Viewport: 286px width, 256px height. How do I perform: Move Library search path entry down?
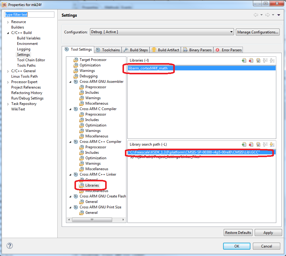(272, 145)
